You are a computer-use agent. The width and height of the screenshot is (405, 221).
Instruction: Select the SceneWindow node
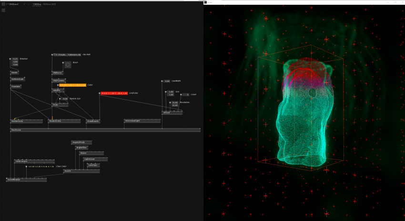26,180
